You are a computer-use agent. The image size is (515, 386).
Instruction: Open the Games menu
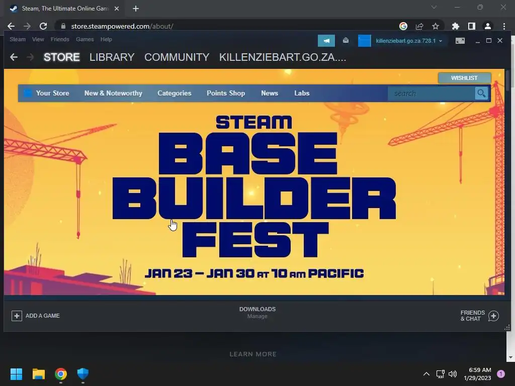tap(84, 39)
